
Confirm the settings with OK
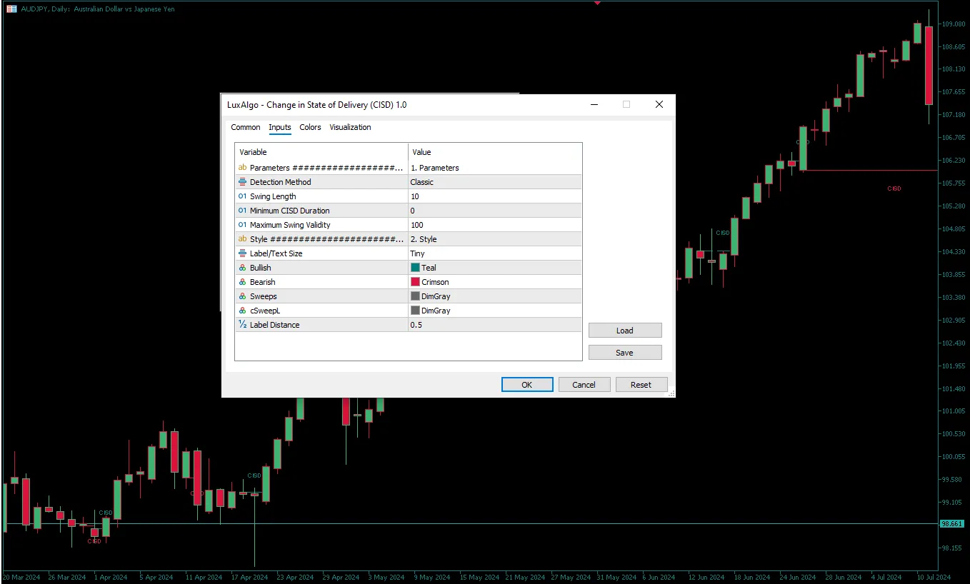tap(527, 385)
